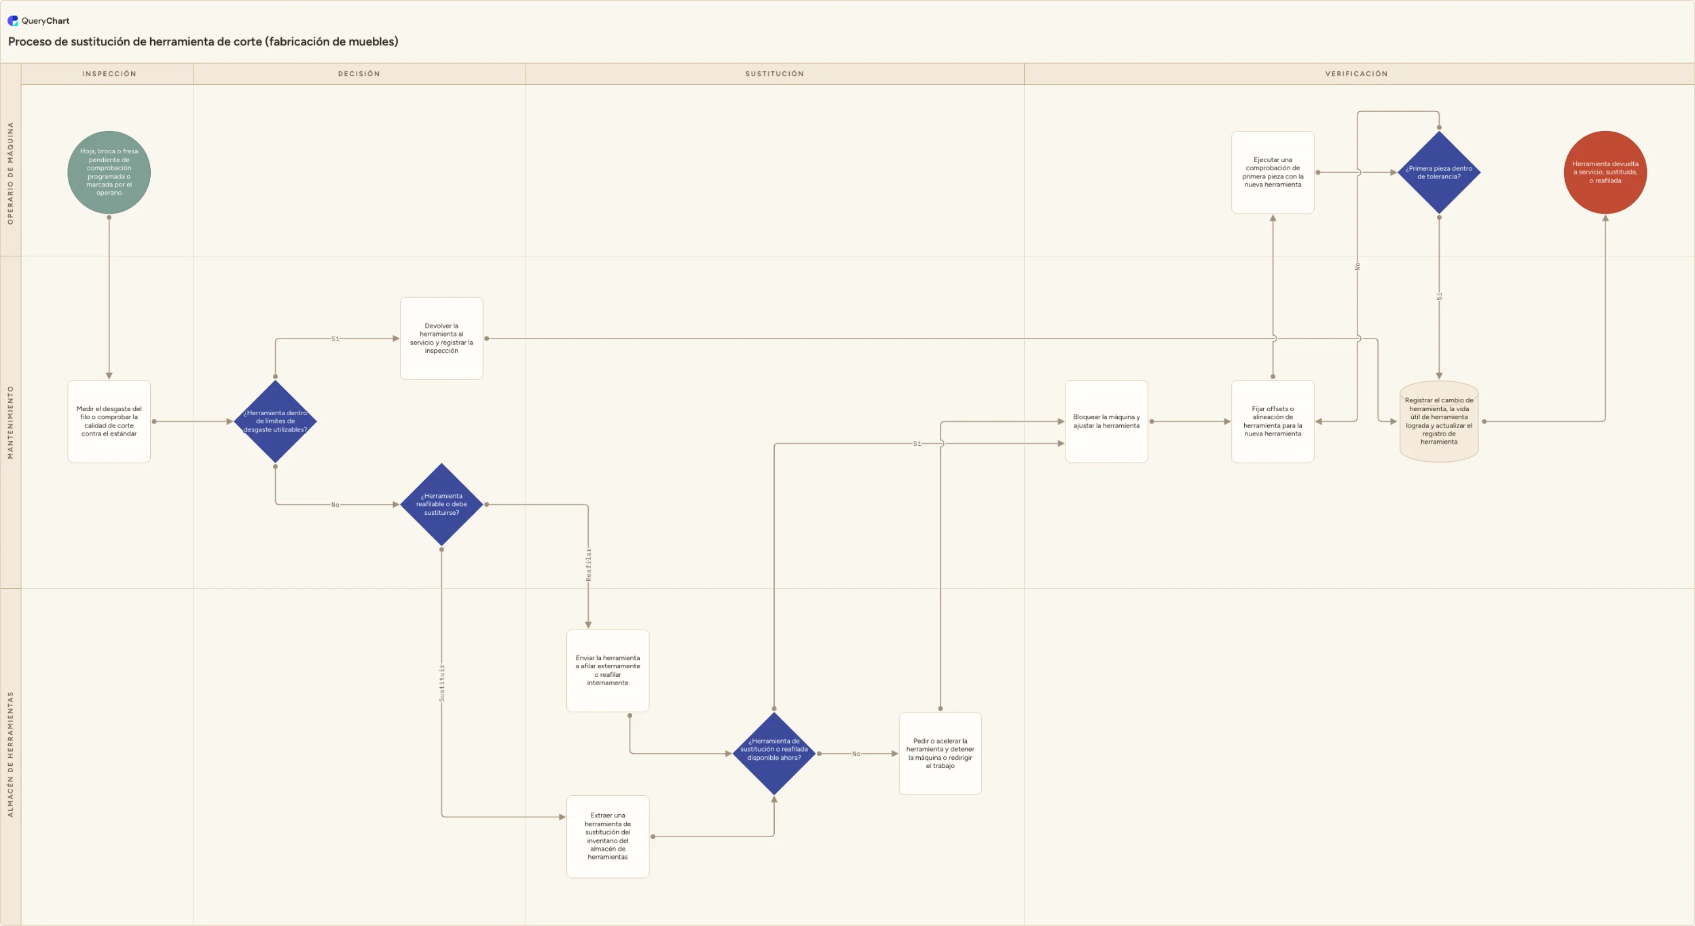Select the '¿Herramienta reafilable o debe sustituirse?' diamond
This screenshot has width=1695, height=926.
[x=441, y=505]
